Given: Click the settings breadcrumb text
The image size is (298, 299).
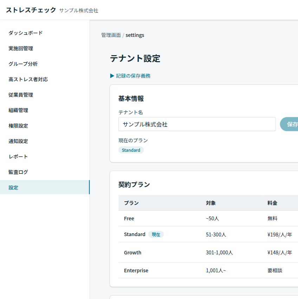Looking at the screenshot, I should (135, 35).
